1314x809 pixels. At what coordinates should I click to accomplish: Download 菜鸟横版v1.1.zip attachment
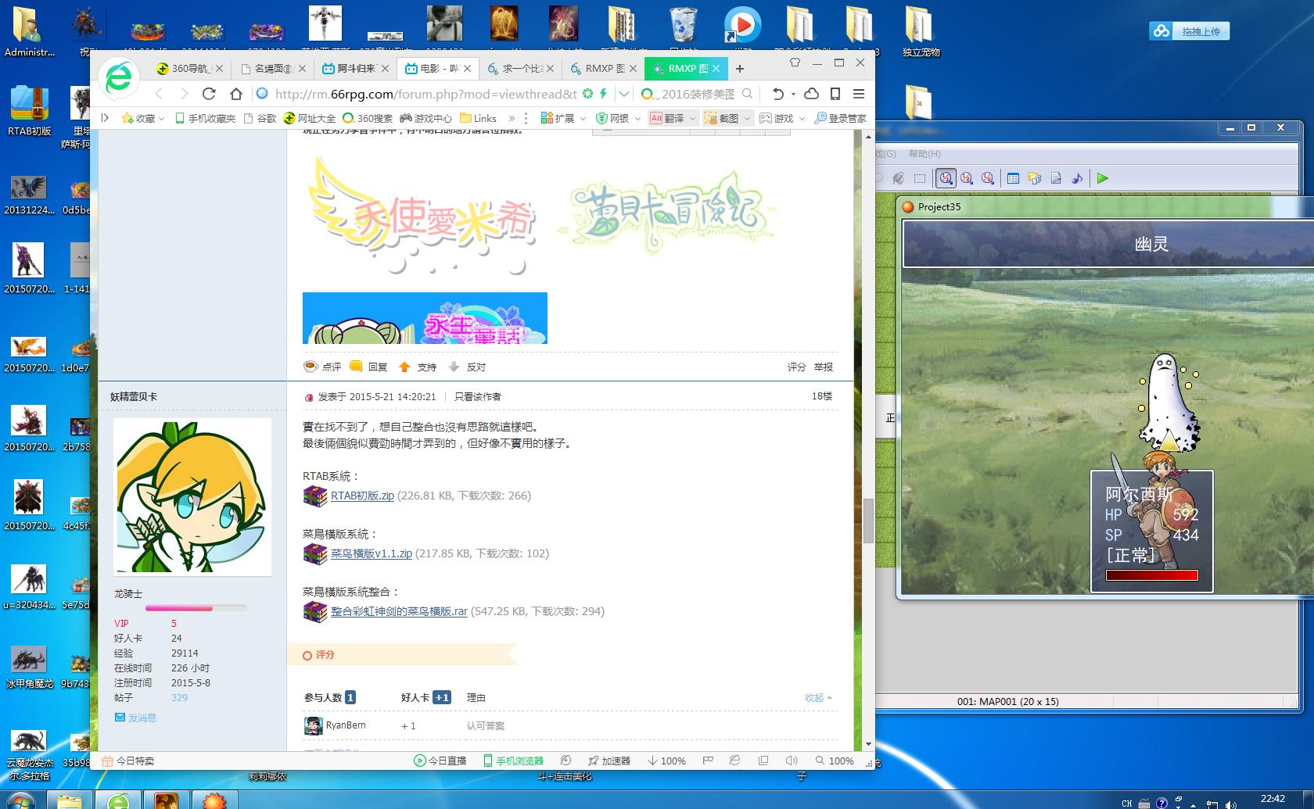click(372, 553)
